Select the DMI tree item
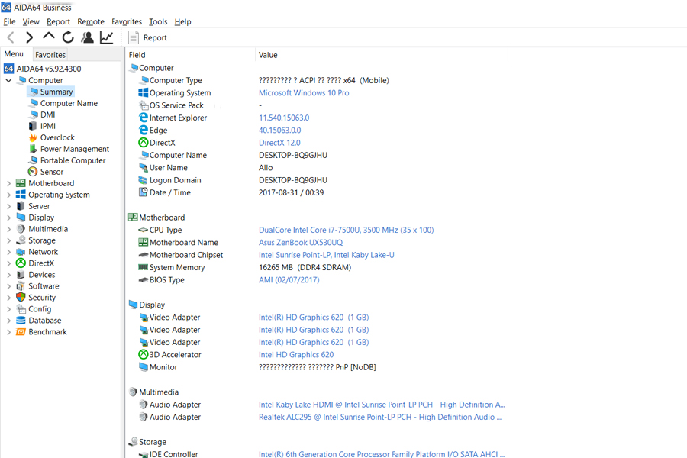This screenshot has height=458, width=687. (x=48, y=114)
